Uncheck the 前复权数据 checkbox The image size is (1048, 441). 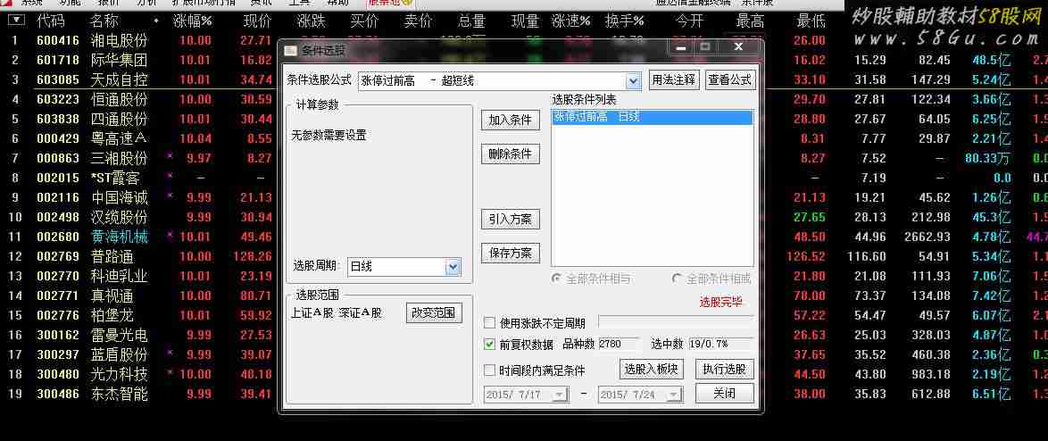point(489,345)
